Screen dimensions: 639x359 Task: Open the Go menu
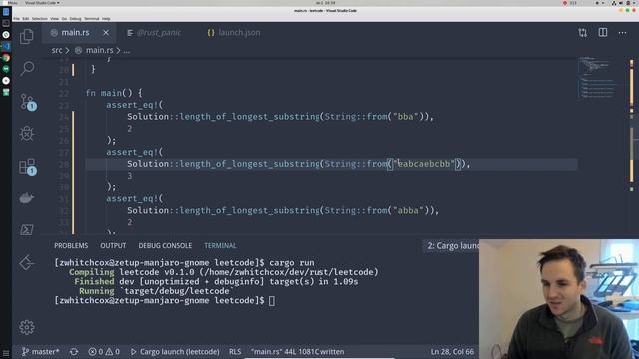[x=64, y=19]
